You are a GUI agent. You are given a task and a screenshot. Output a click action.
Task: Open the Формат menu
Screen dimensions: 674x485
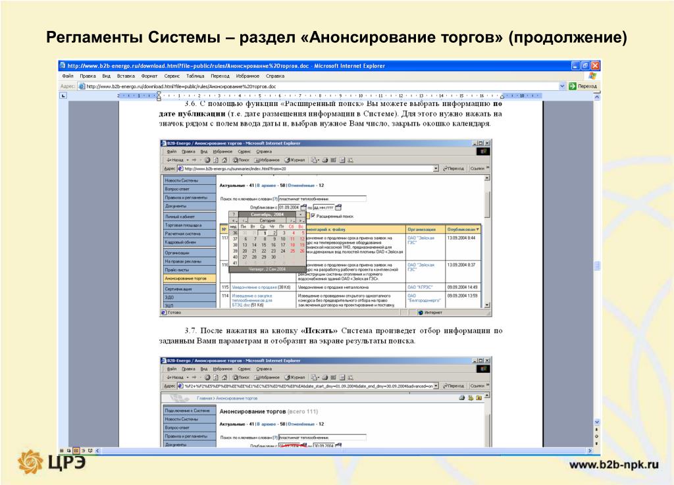(x=149, y=76)
